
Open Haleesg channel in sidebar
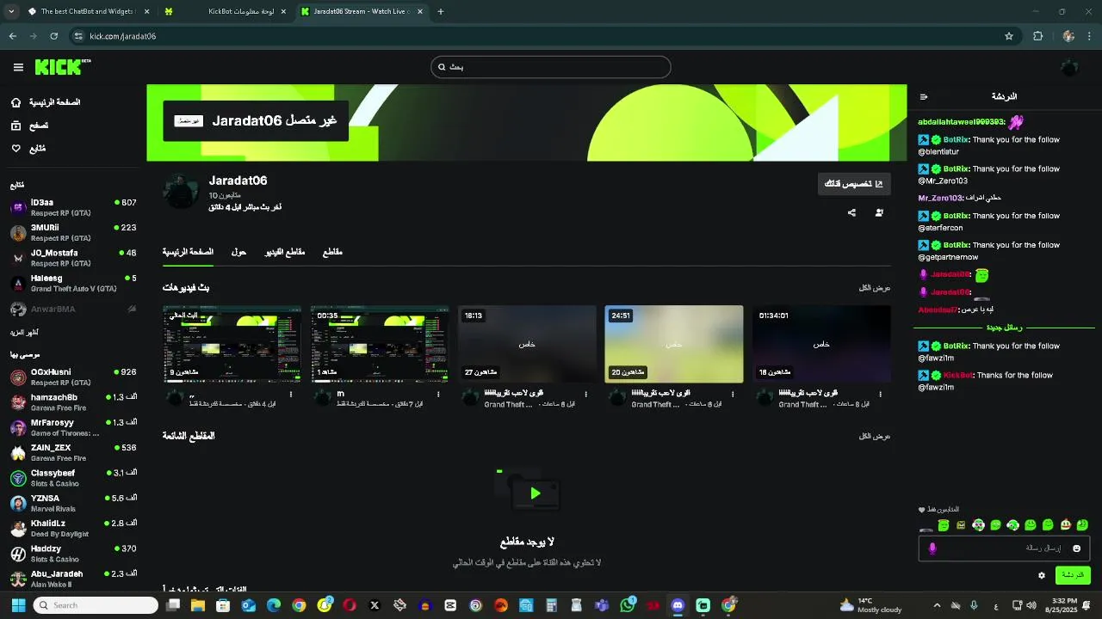click(x=73, y=283)
